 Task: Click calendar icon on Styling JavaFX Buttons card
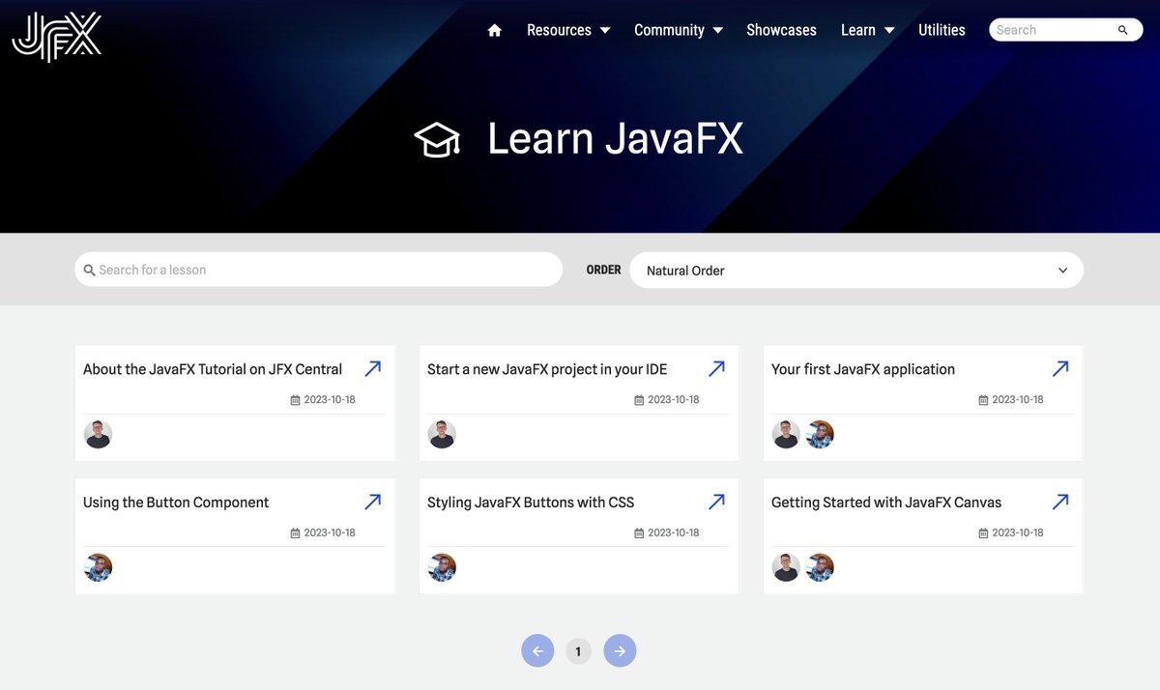(639, 533)
